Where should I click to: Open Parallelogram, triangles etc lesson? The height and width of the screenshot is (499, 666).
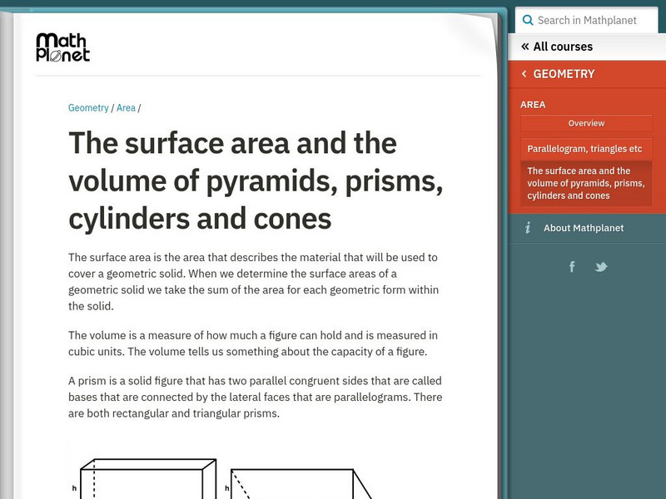[x=586, y=149]
